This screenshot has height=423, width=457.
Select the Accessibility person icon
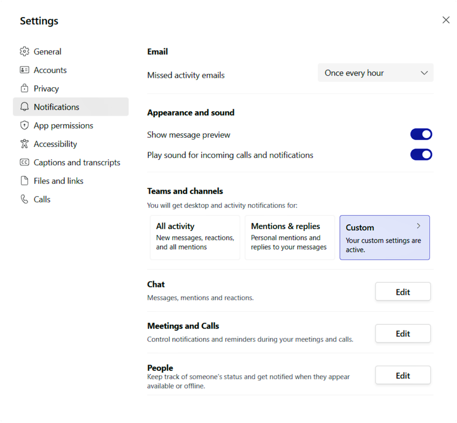(24, 144)
